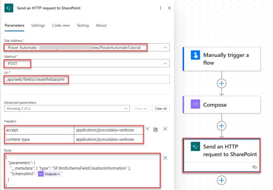Remove the Outputs token with its x
The width and height of the screenshot is (273, 190).
coord(58,174)
